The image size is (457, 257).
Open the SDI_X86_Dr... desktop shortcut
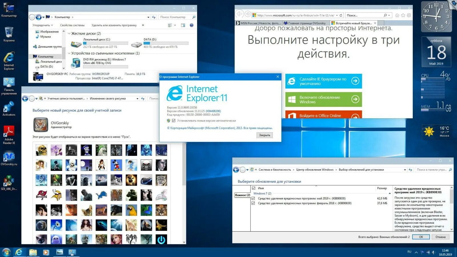pyautogui.click(x=9, y=183)
